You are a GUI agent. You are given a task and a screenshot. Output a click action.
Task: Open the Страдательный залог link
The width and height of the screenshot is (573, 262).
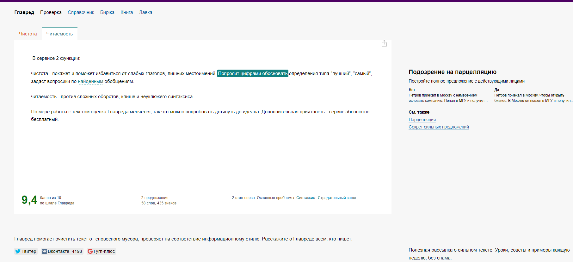[x=337, y=198]
